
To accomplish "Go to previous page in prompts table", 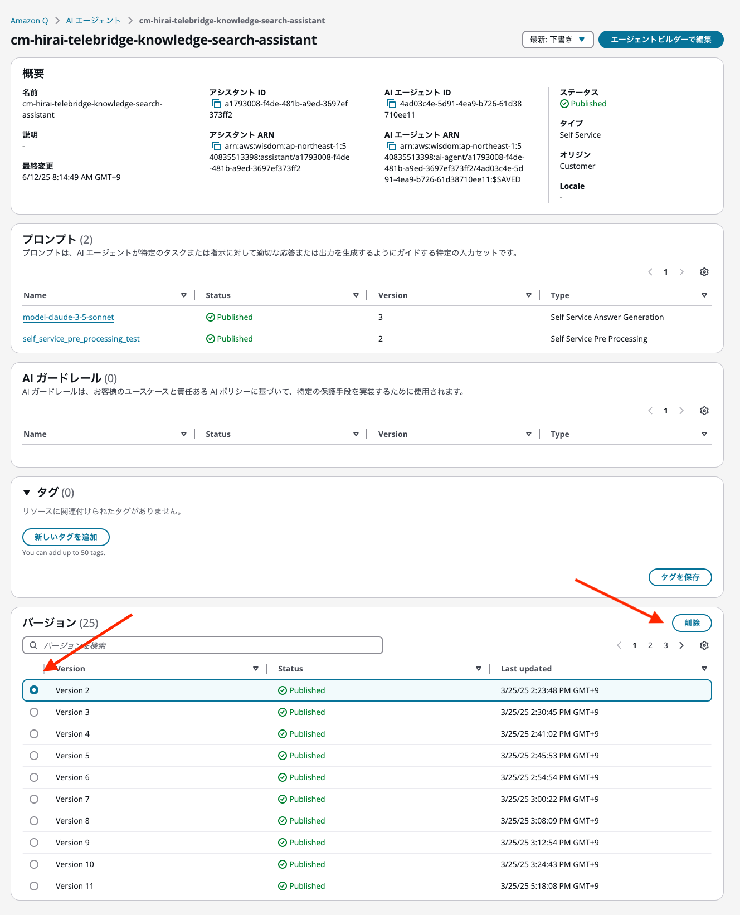I will point(650,272).
